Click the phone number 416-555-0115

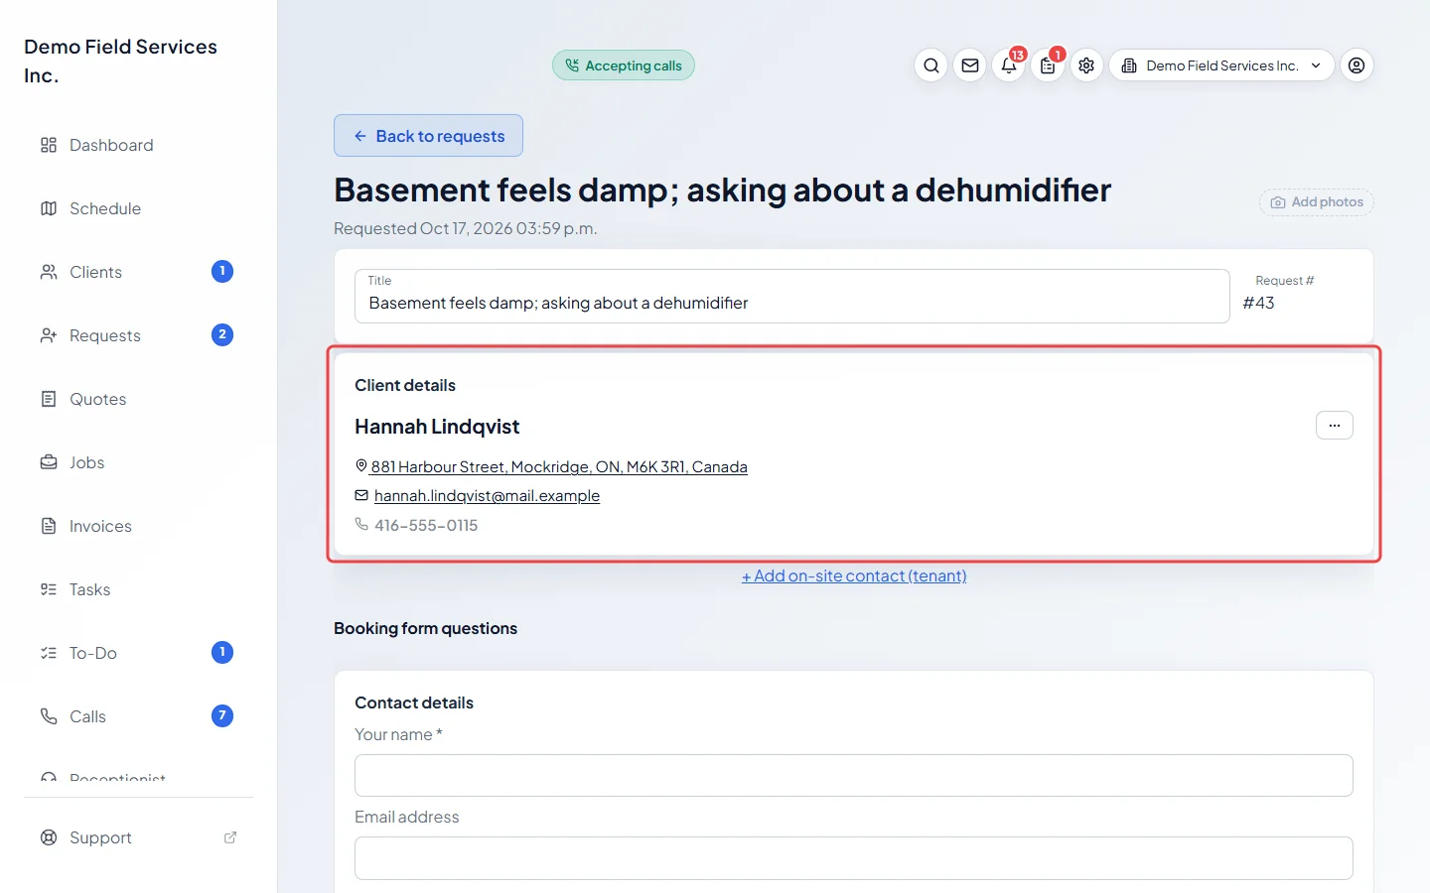click(426, 525)
